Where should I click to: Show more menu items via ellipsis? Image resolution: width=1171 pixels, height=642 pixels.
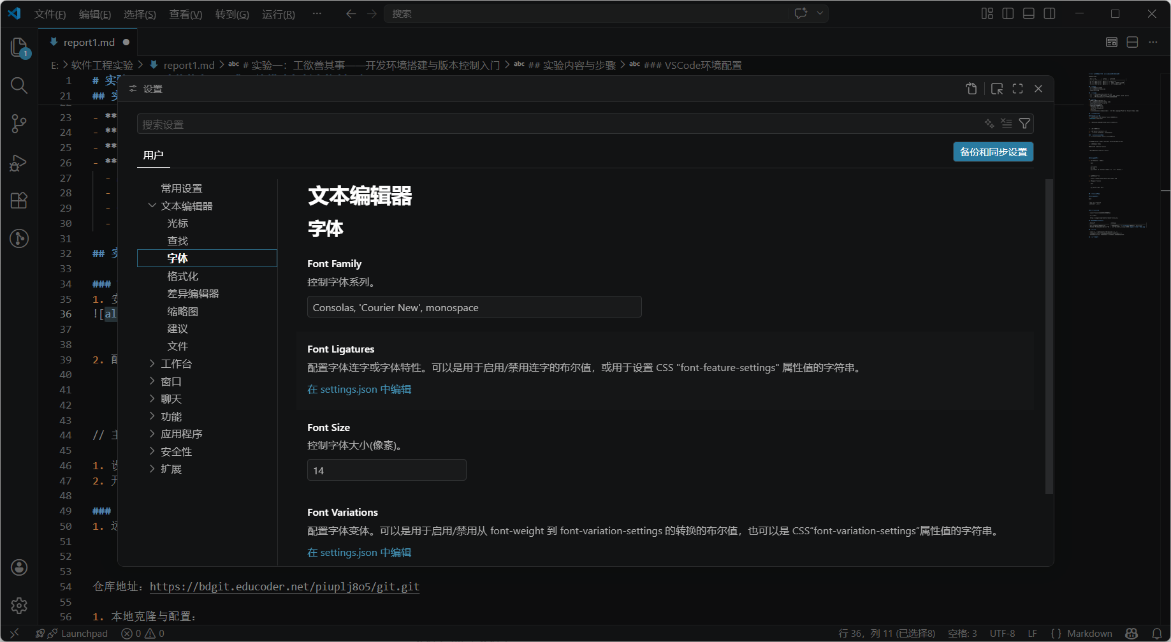pyautogui.click(x=317, y=13)
